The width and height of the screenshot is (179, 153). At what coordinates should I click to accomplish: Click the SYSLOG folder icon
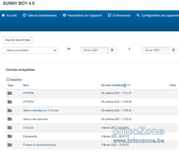coord(10,128)
